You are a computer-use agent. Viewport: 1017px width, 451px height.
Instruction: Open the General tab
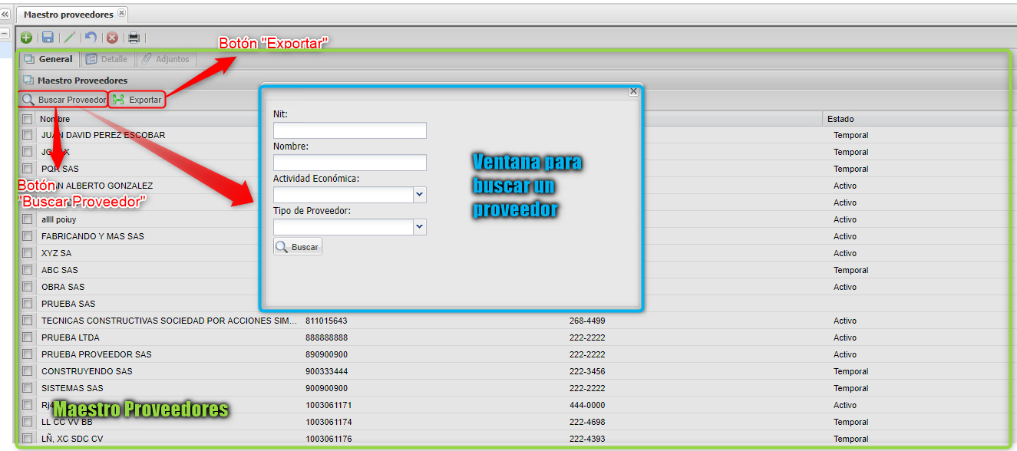[48, 59]
